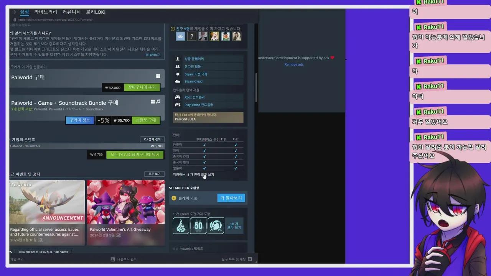
Task: Expand 지원하는 11 개 언어 모두 보기
Action: coord(193,175)
